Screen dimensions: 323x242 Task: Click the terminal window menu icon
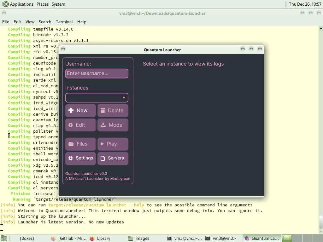(4, 13)
